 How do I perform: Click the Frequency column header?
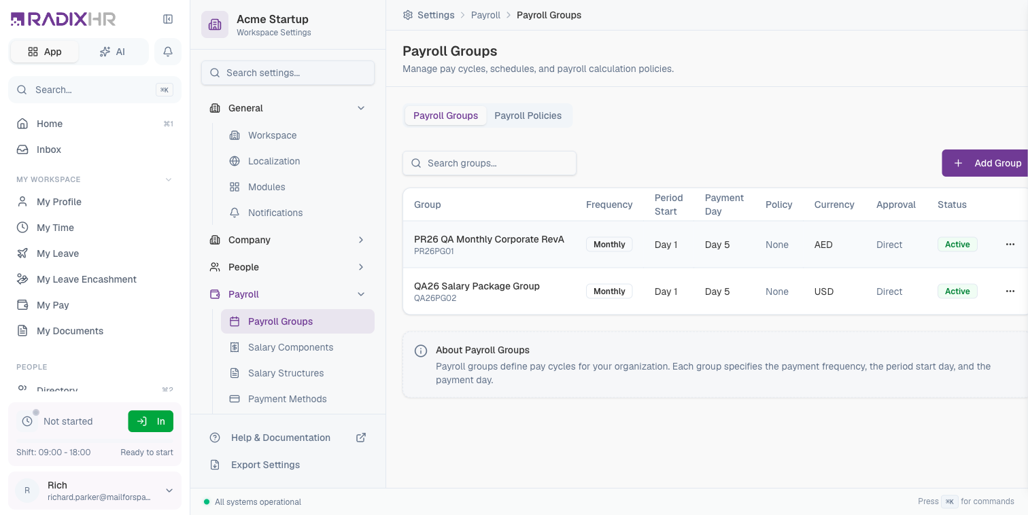pos(609,205)
